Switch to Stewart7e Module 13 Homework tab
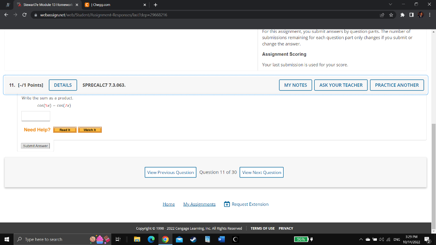The height and width of the screenshot is (245, 436). 47,5
